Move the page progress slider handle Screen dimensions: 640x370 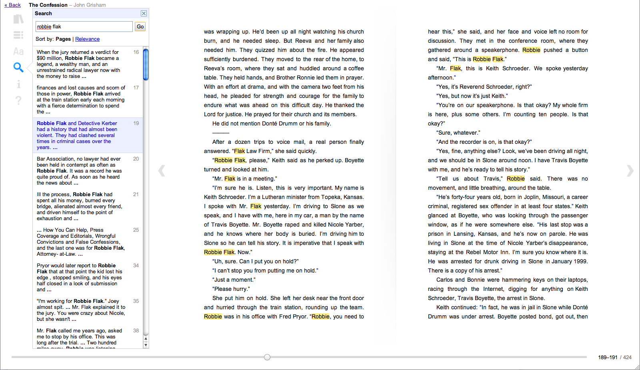pos(267,357)
